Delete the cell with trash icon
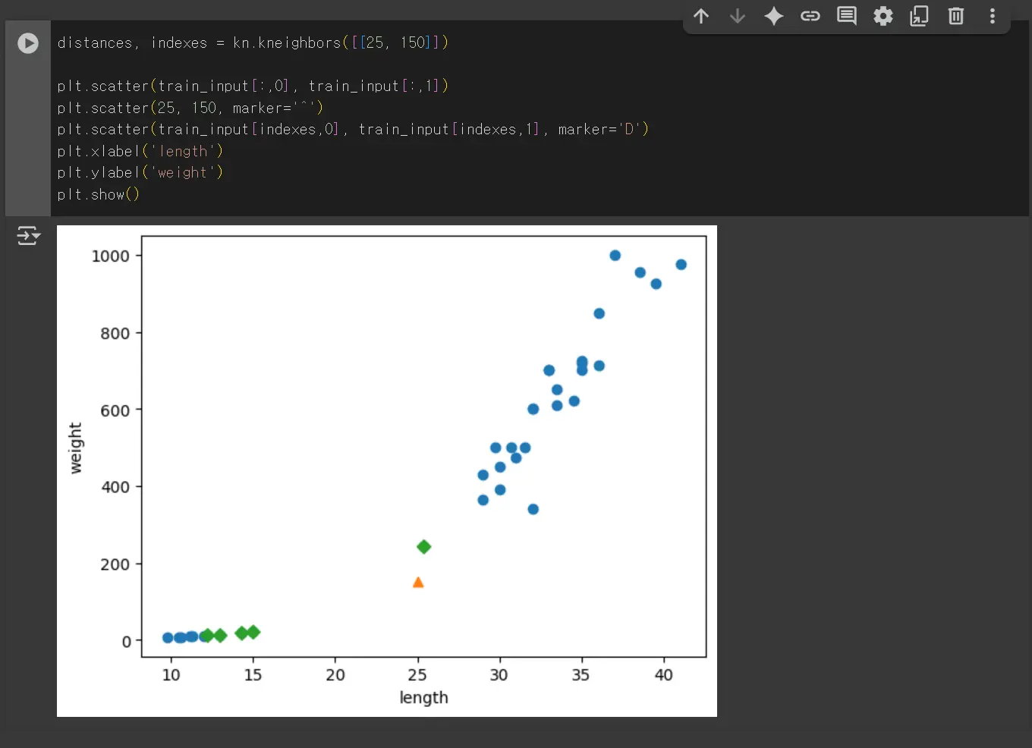 pyautogui.click(x=956, y=16)
